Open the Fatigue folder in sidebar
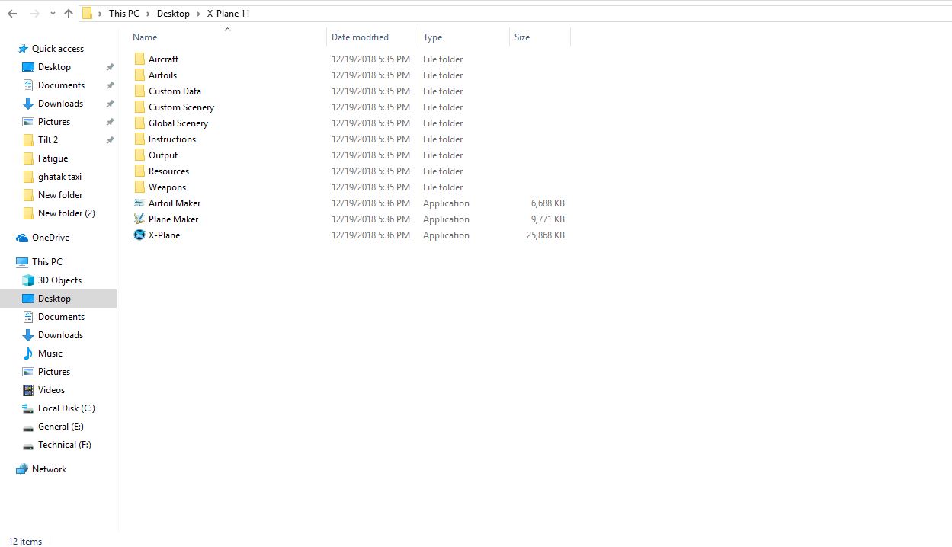952x547 pixels. click(53, 158)
